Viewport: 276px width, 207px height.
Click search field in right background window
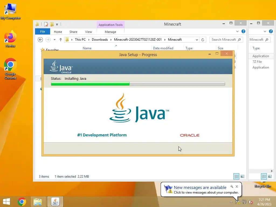[259, 40]
